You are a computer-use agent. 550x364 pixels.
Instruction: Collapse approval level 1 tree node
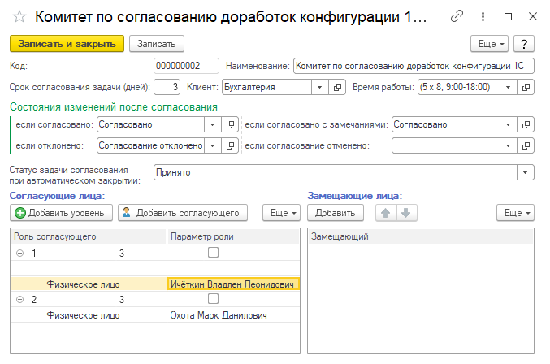coord(20,253)
